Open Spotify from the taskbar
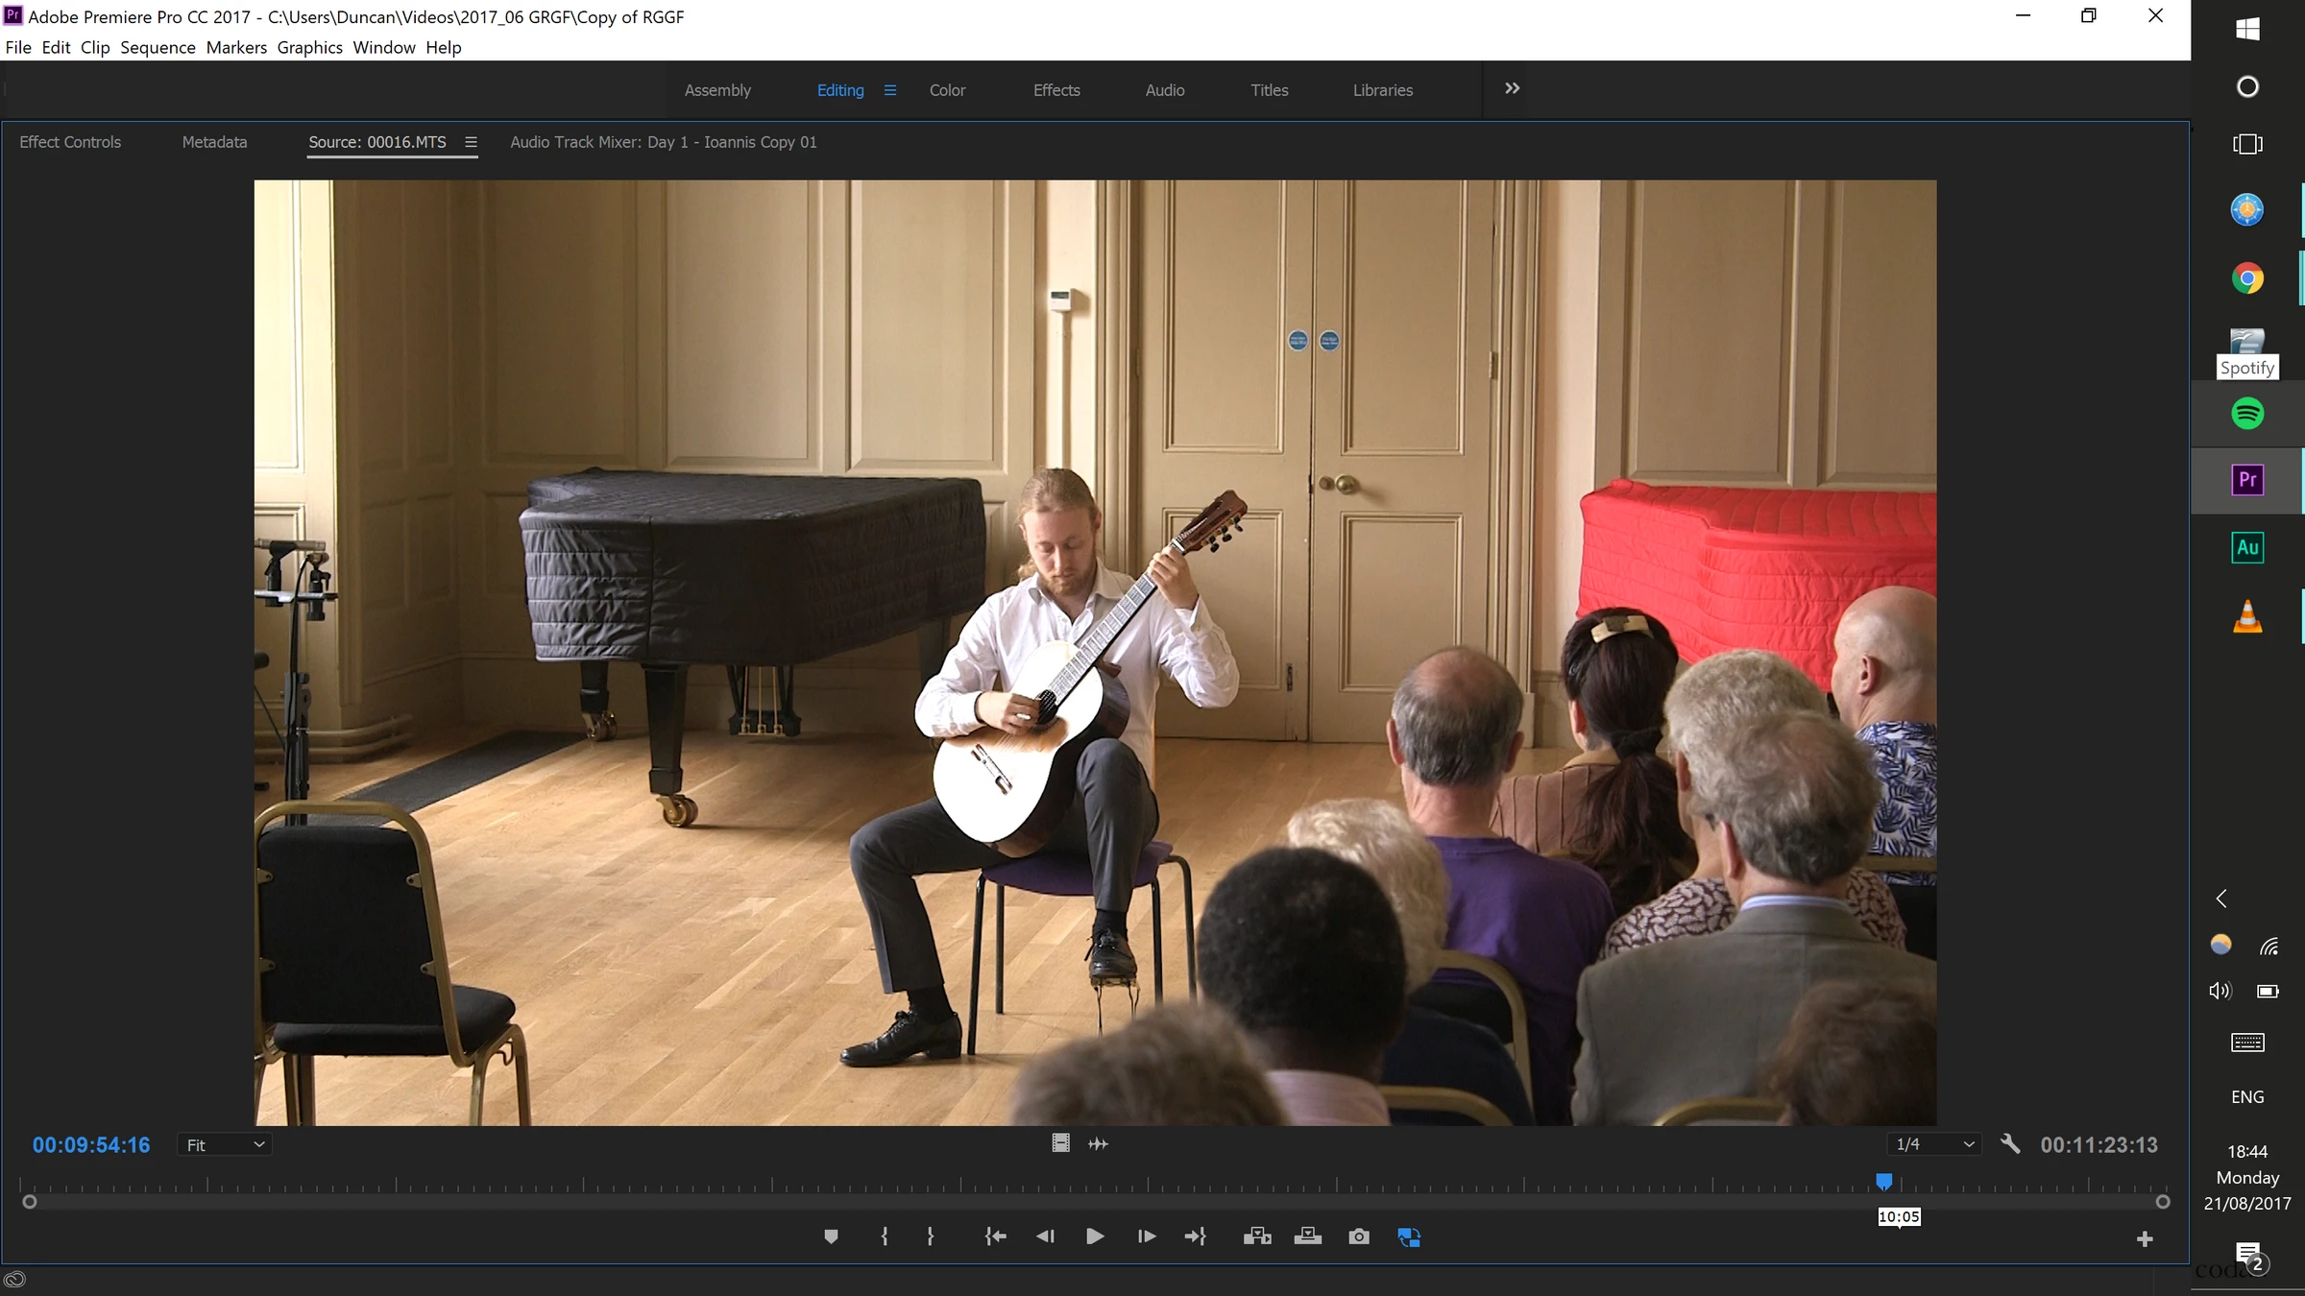The height and width of the screenshot is (1296, 2305). tap(2246, 414)
